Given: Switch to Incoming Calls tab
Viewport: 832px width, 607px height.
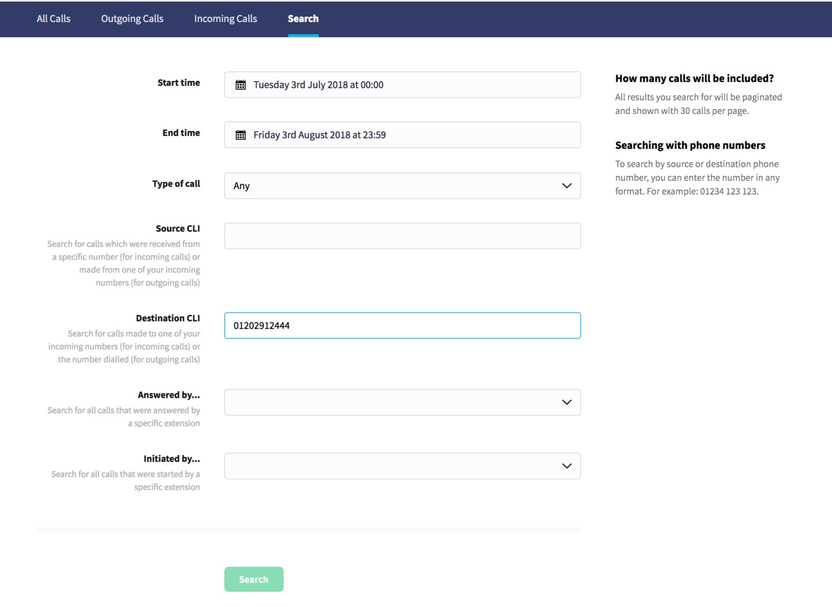Looking at the screenshot, I should pyautogui.click(x=225, y=18).
